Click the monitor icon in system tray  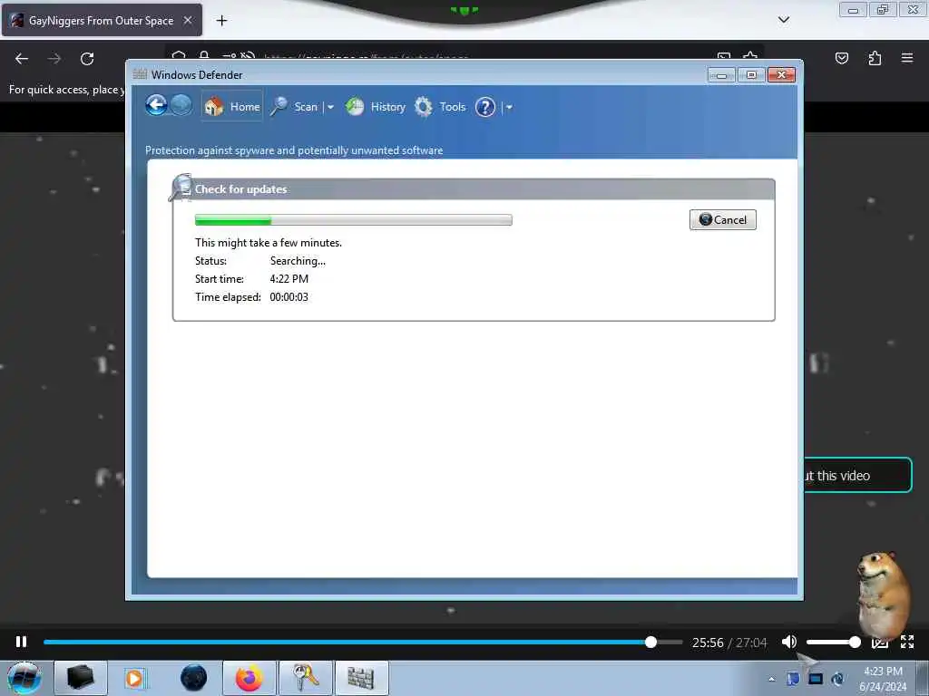coord(816,679)
